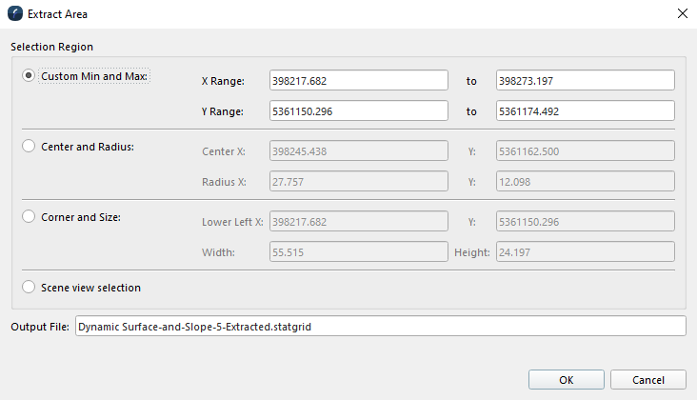697x400 pixels.
Task: Close the Extract Area dialog
Action: coord(682,13)
